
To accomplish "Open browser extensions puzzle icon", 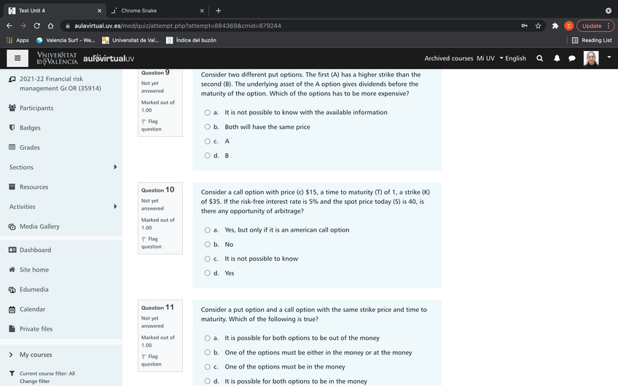I will click(x=555, y=25).
